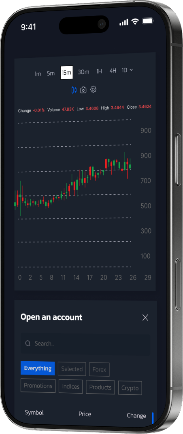Click the Close 3.4624 value
183x434 pixels.
pyautogui.click(x=145, y=107)
